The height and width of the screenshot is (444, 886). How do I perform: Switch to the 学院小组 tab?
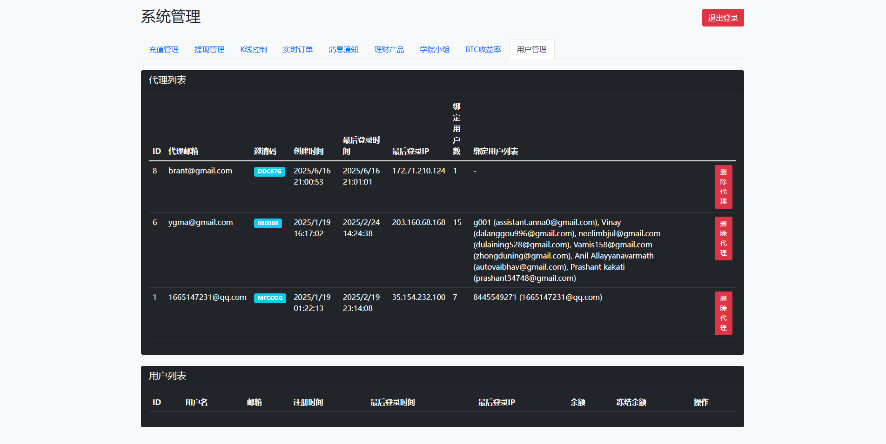435,49
